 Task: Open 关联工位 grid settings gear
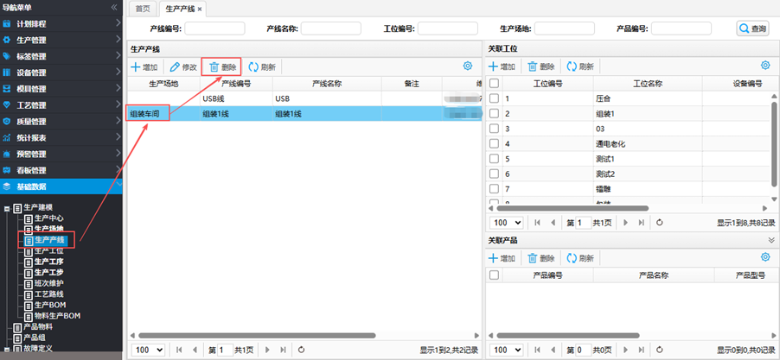click(x=765, y=65)
